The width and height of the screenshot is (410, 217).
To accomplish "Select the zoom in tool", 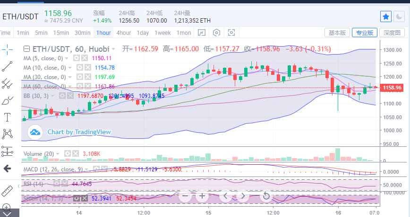I will tap(6, 207).
